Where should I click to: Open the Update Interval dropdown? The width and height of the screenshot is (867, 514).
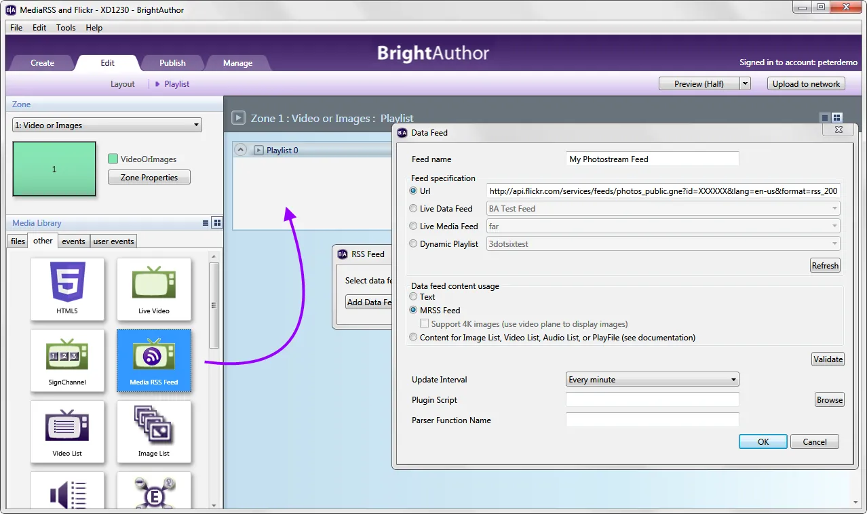[x=653, y=380]
